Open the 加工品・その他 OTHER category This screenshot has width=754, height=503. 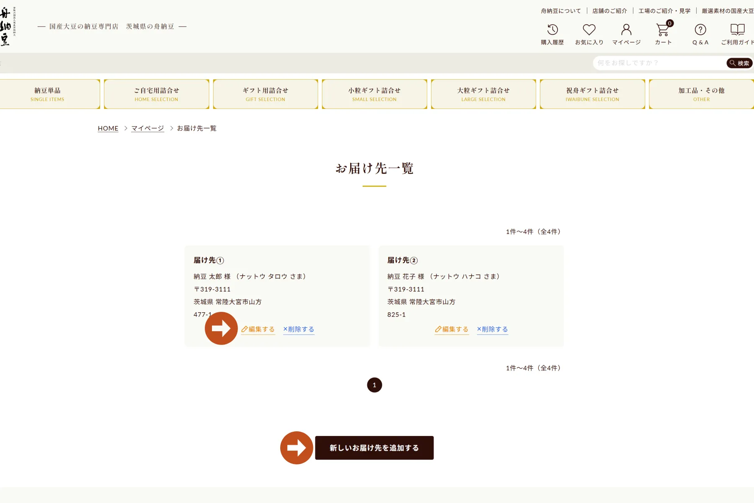click(x=702, y=94)
